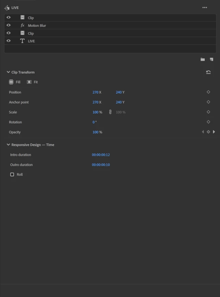Click the Outro duration timecode 00:00:00:10
Image resolution: width=220 pixels, height=297 pixels.
pos(101,165)
